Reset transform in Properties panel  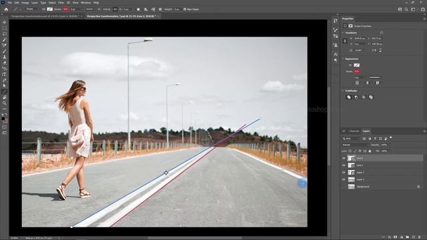pos(382,33)
